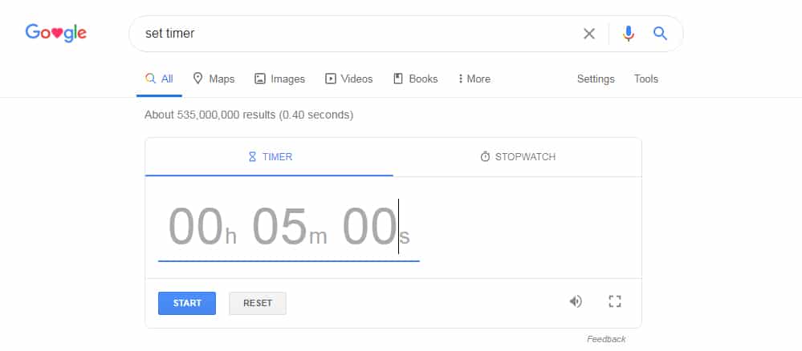Viewport: 802px width, 351px height.
Task: Open the Maps results tab
Action: click(214, 79)
